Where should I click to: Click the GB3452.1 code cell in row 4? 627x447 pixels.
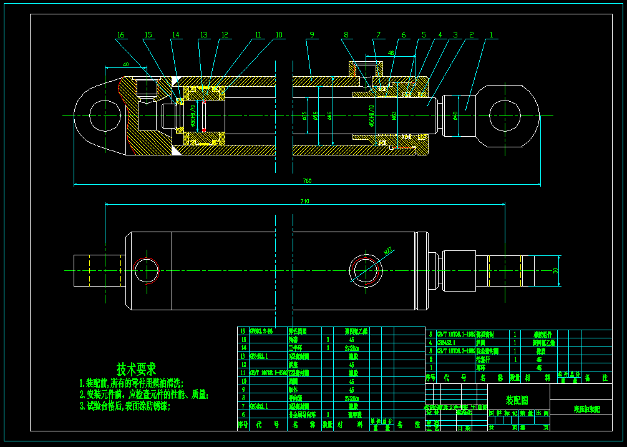click(455, 343)
